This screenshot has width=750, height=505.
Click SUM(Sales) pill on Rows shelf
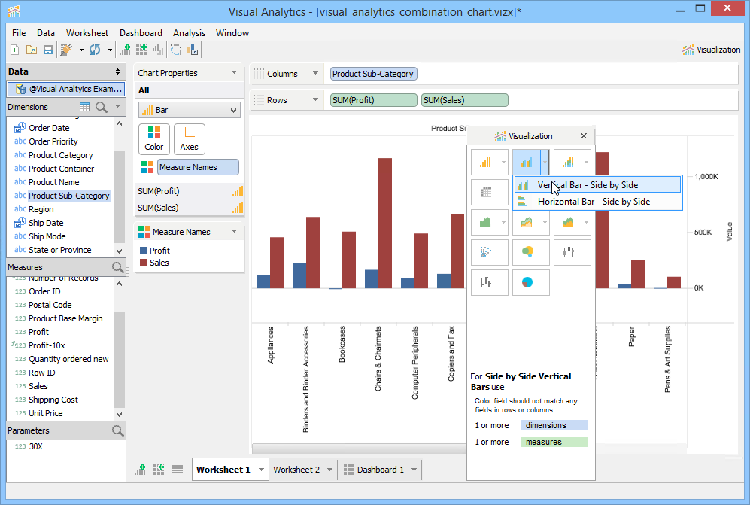coord(464,100)
